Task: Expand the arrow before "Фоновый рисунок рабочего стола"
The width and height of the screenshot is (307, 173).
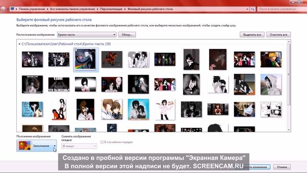Action: 125,9
